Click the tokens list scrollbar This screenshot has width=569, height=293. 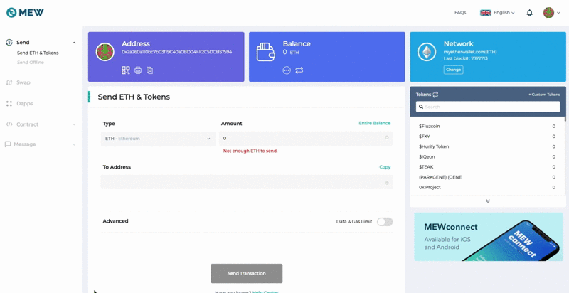click(x=565, y=119)
